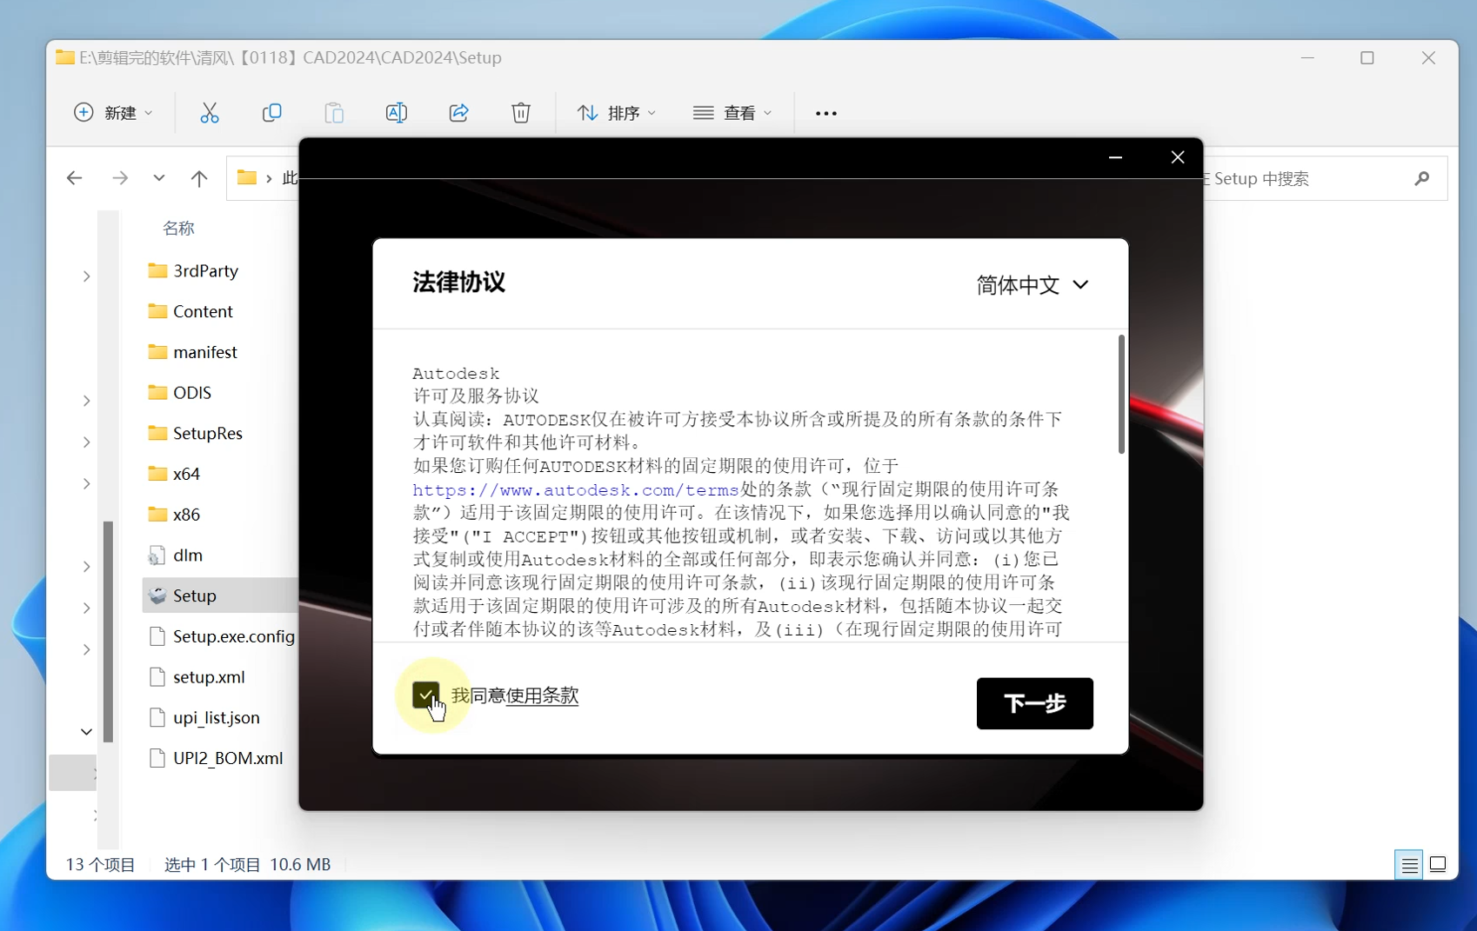Select the x64 folder
1477x931 pixels.
pyautogui.click(x=186, y=474)
